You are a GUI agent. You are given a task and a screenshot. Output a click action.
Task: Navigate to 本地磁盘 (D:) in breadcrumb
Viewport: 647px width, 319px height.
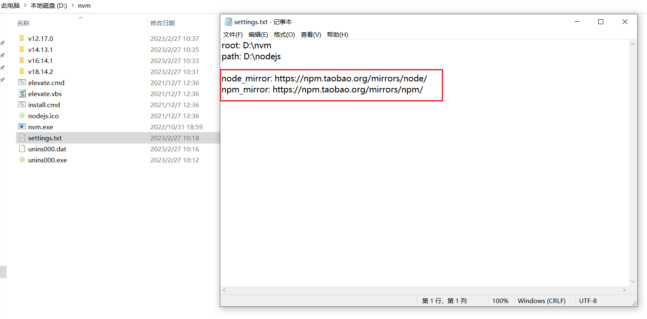click(x=49, y=6)
